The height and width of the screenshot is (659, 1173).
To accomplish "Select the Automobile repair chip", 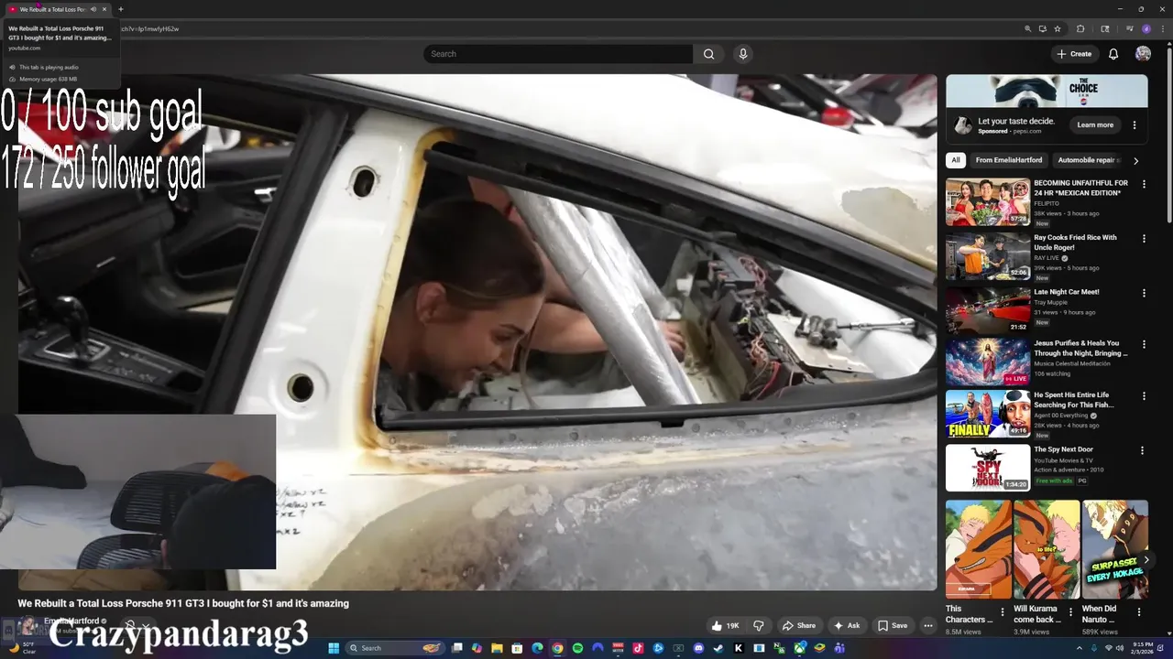I will (x=1088, y=160).
